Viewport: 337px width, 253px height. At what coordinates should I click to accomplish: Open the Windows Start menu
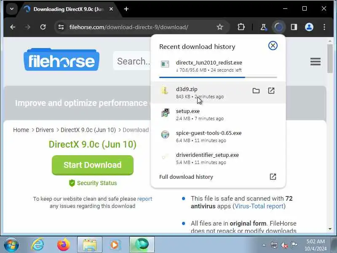pos(11,245)
